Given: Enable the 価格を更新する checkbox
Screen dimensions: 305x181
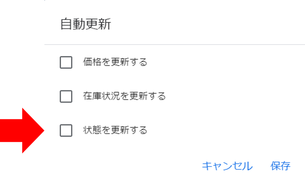Looking at the screenshot, I should (x=66, y=62).
